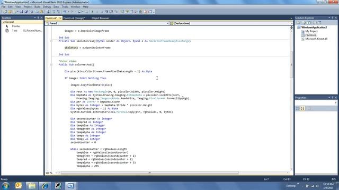Open the Debug menu
The image size is (339, 190).
pos(47,7)
